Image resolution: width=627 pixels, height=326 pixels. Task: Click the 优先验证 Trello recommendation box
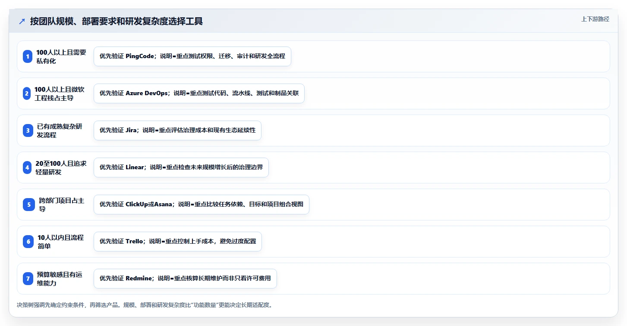pyautogui.click(x=178, y=242)
